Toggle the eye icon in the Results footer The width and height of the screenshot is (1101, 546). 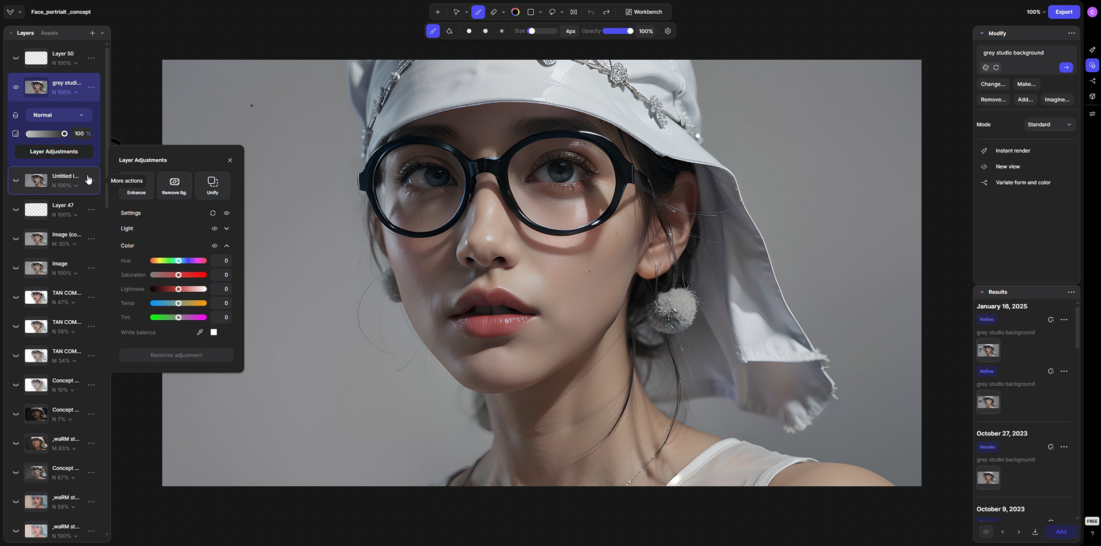[986, 532]
